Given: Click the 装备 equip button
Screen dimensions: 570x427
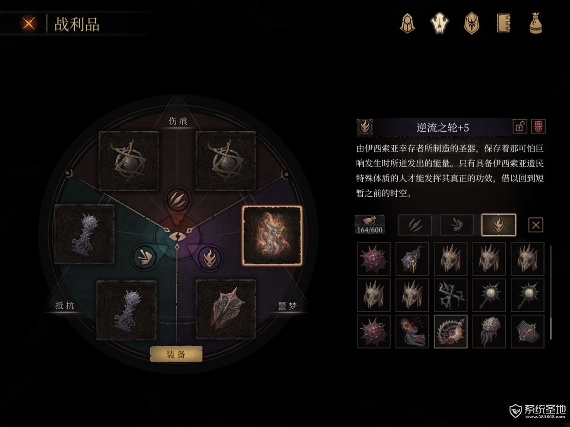Looking at the screenshot, I should click(176, 355).
